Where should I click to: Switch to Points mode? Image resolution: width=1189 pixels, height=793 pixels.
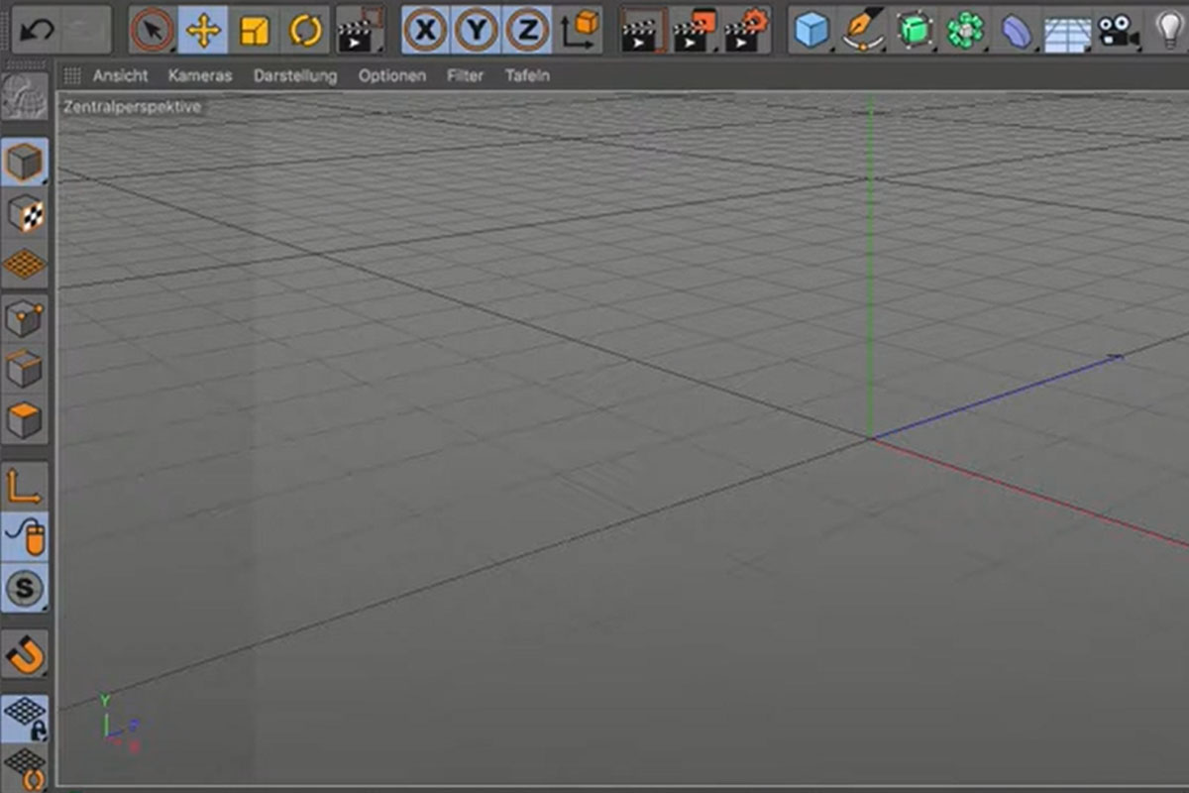(x=25, y=318)
